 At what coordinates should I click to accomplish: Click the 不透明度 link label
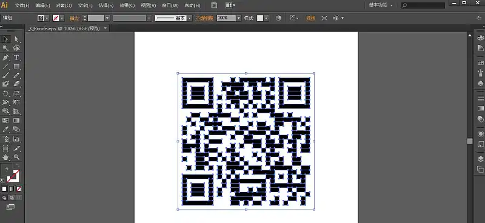204,18
